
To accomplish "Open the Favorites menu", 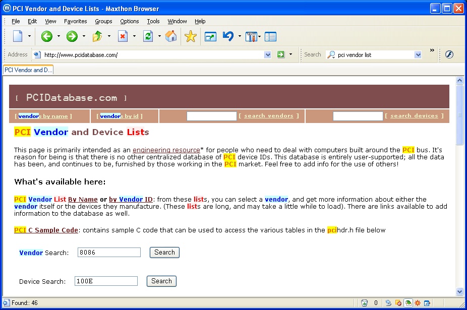I will coord(75,21).
